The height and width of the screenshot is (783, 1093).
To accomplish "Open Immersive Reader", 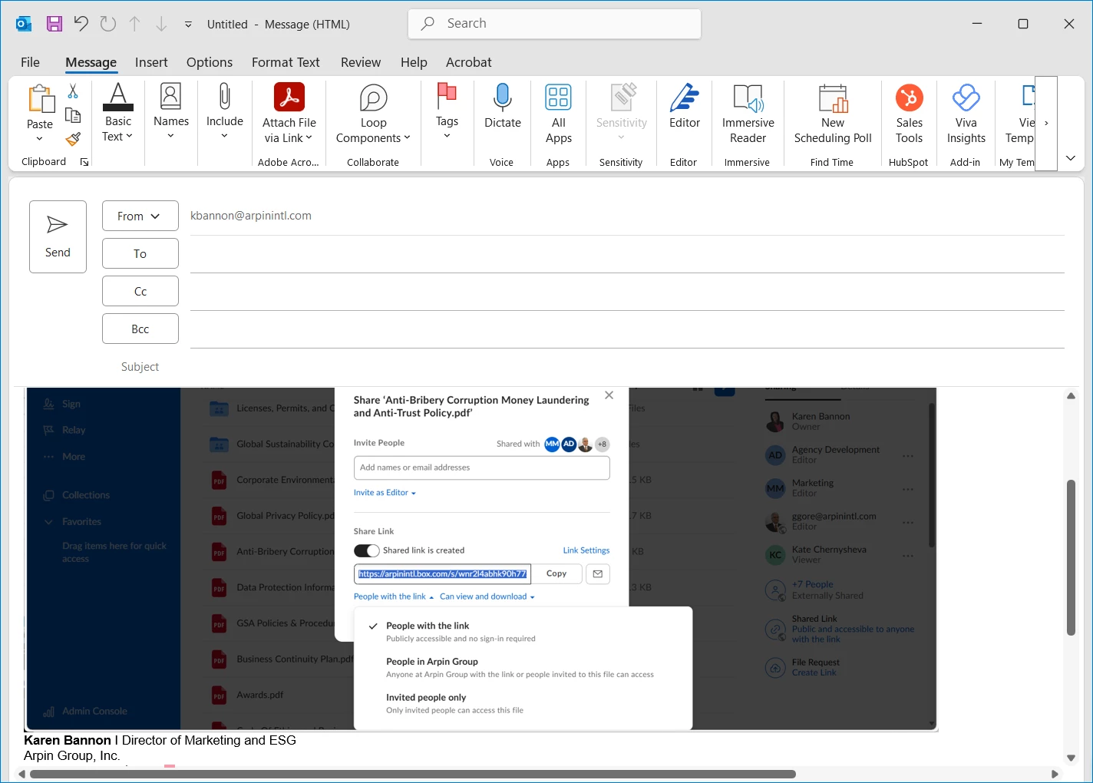I will 748,113.
